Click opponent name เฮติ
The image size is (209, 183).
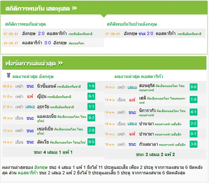pyautogui.click(x=143, y=98)
